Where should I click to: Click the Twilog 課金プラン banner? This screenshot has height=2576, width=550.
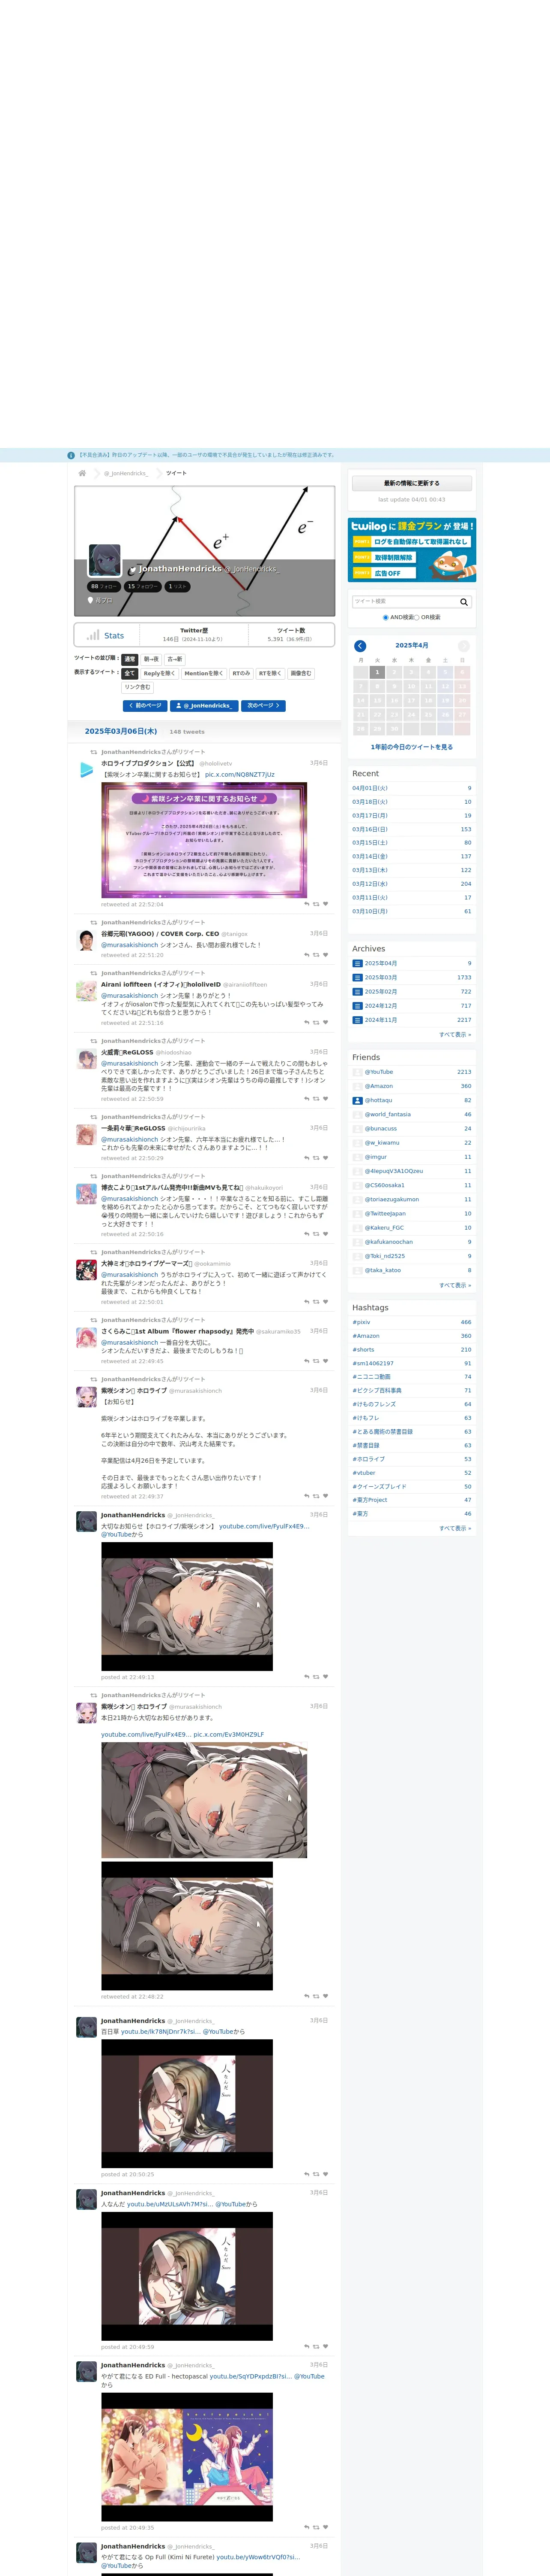click(412, 550)
